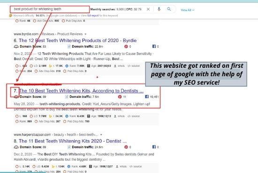Open the Byrdie breadcrumb dropdown arrow
The width and height of the screenshot is (258, 173).
pos(85,34)
